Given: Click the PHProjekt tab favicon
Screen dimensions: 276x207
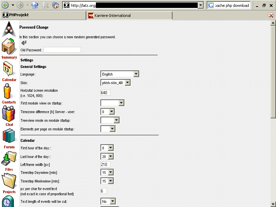Looking at the screenshot, I should click(5, 15).
